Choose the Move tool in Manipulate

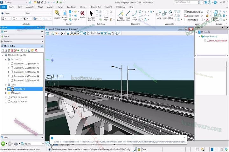click(159, 15)
